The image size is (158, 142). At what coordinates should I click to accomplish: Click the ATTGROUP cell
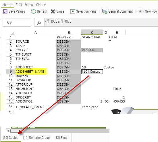click(35, 84)
